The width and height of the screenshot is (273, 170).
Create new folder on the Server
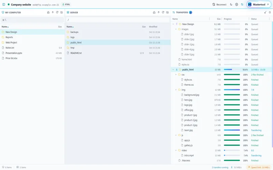[x=168, y=12]
